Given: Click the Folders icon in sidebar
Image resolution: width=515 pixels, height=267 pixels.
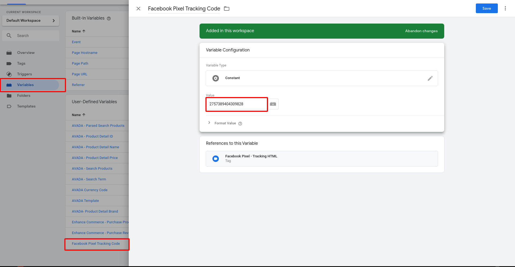Looking at the screenshot, I should click(x=9, y=96).
